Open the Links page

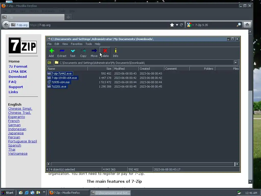pos(13,92)
